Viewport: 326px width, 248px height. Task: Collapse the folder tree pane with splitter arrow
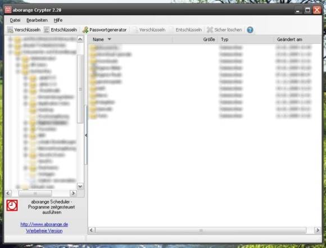pos(86,135)
